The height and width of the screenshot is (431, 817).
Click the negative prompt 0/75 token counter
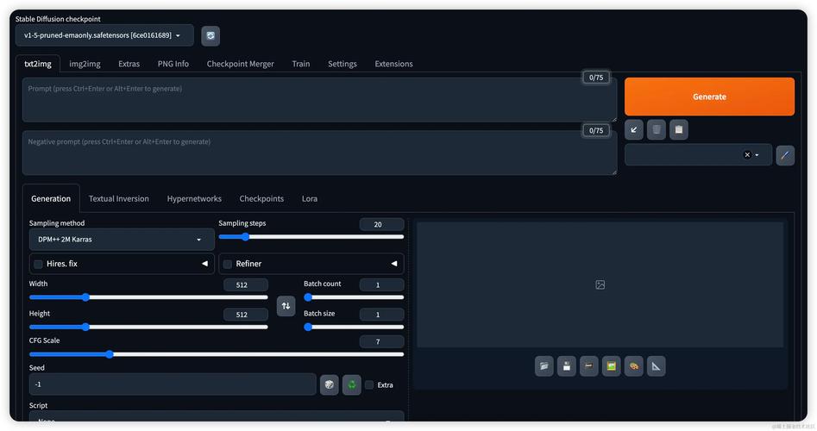coord(596,131)
